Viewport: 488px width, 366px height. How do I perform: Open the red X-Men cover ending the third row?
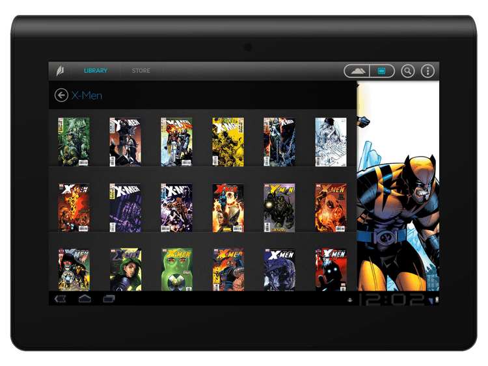[x=331, y=270]
